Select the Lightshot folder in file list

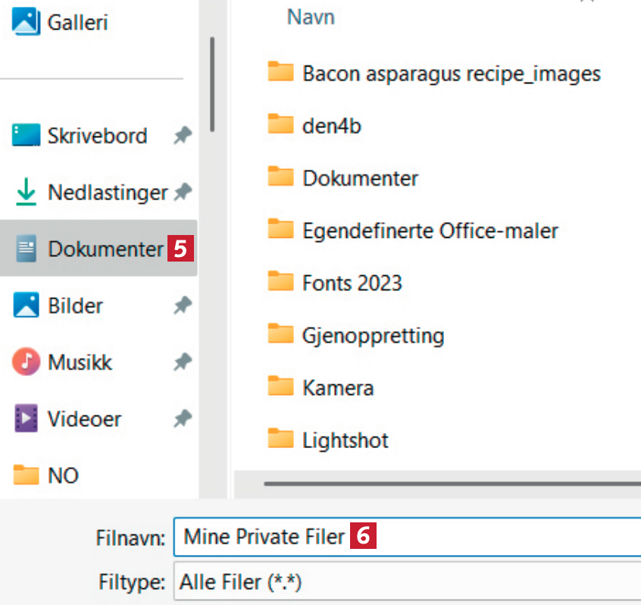coord(345,440)
